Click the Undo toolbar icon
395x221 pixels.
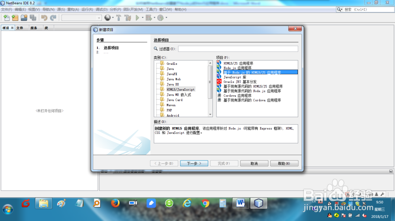[x=44, y=18]
